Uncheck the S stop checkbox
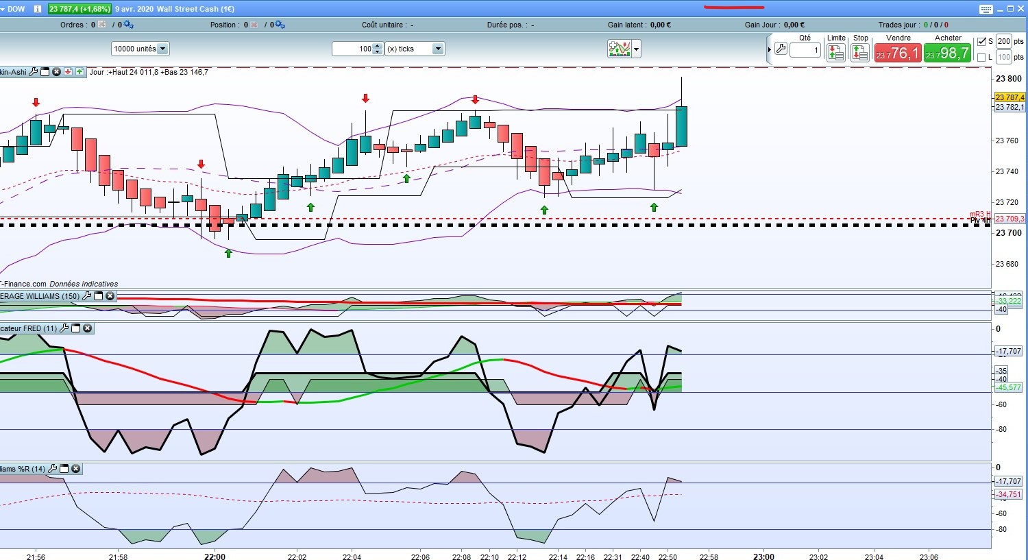 click(981, 41)
